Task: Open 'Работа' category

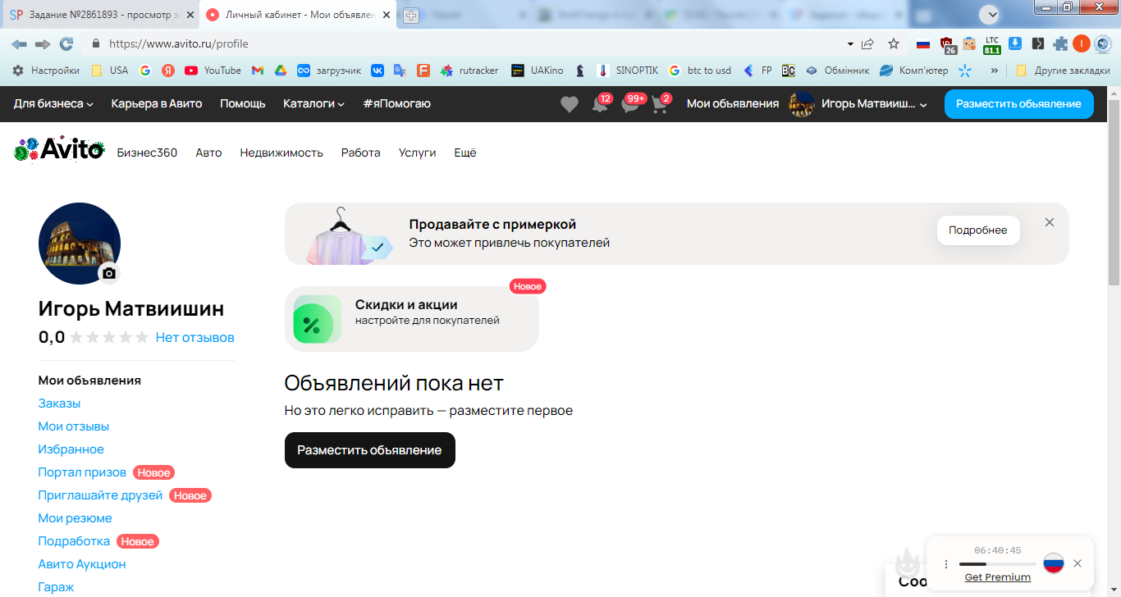Action: 361,153
